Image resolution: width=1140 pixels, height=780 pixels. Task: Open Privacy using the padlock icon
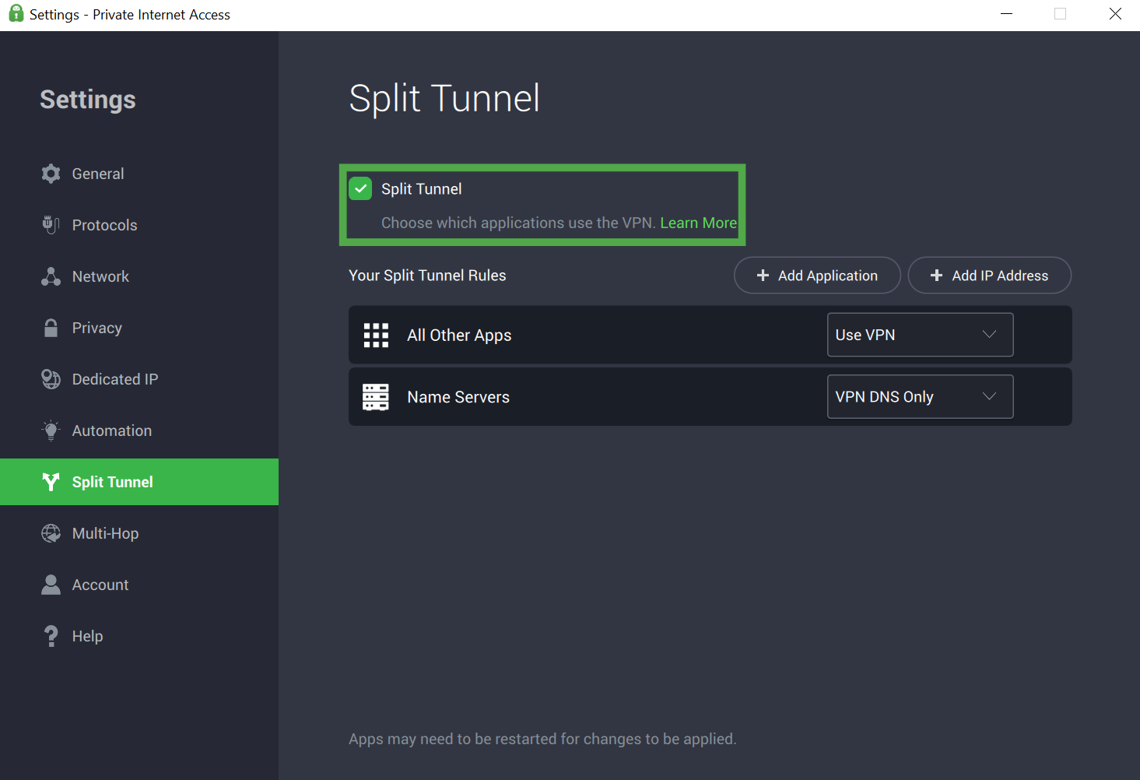coord(51,328)
